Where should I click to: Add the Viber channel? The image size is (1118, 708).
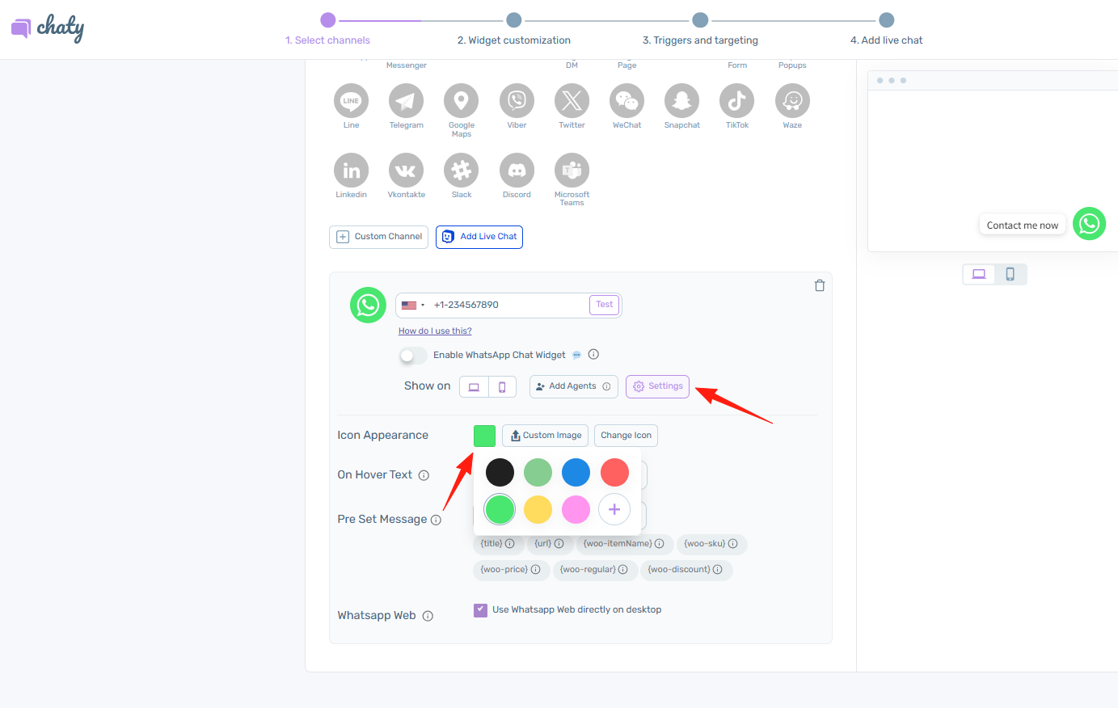[517, 101]
